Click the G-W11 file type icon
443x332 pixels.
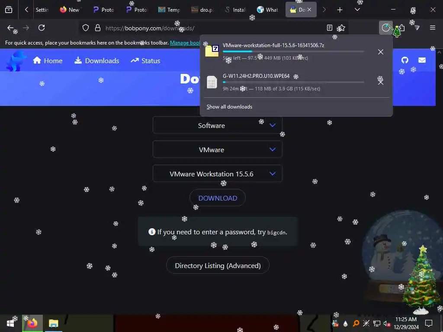tap(212, 82)
